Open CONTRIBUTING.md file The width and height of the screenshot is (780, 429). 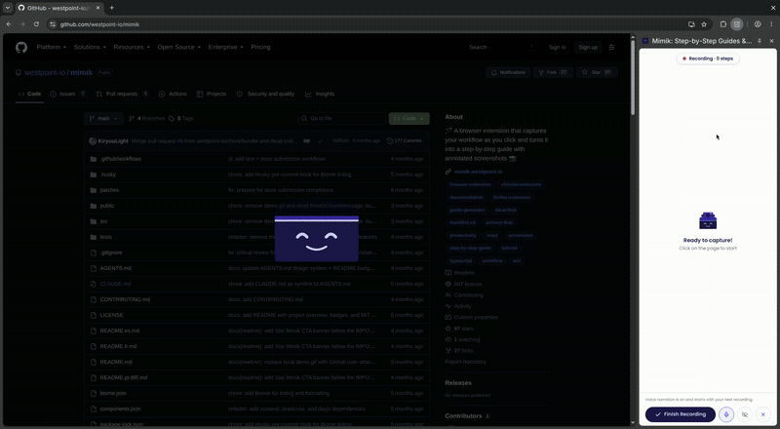pos(125,299)
